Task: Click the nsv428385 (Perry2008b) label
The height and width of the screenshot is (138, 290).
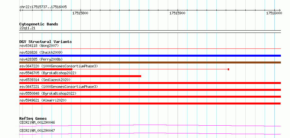Action: [x=41, y=59]
